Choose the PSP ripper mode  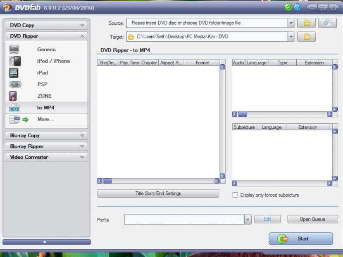[46, 84]
